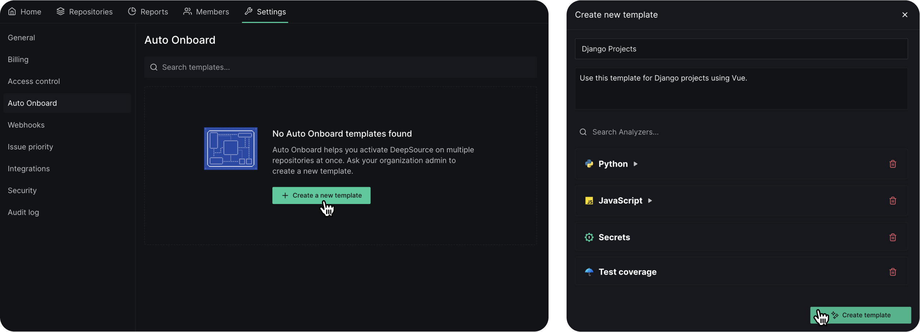Click the Test coverage umbrella icon
This screenshot has height=332, width=920.
589,272
